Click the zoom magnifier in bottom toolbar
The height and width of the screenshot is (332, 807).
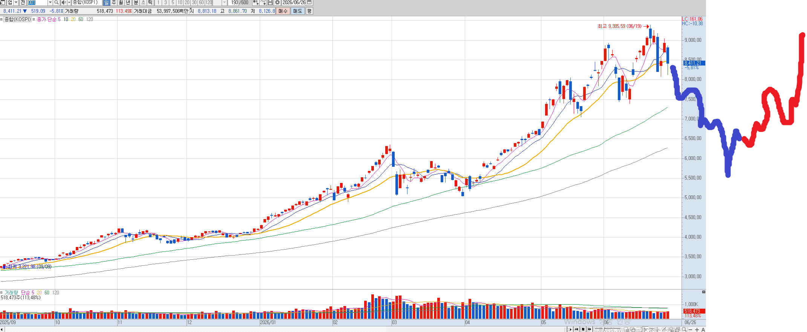(684, 329)
